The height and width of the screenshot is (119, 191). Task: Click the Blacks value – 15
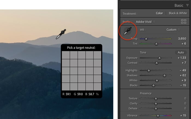pyautogui.click(x=183, y=85)
